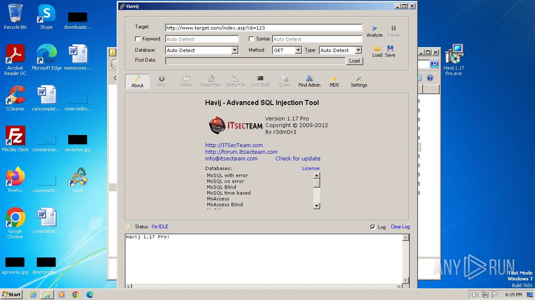Screen dimensions: 535x300
Task: Open Internet Explorer from the taskbar
Action: click(x=33, y=295)
